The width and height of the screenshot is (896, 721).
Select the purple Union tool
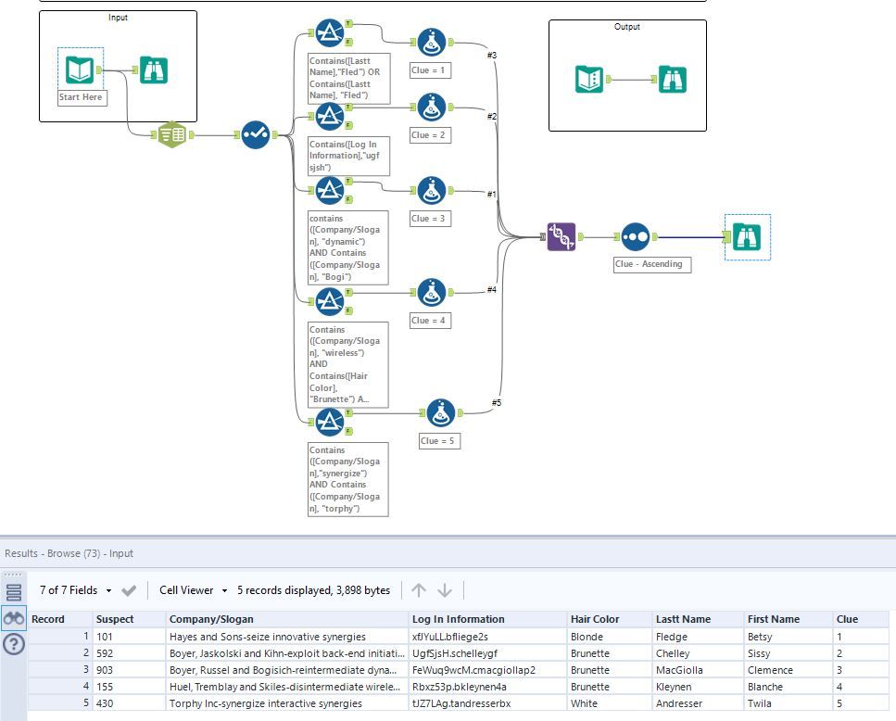[x=562, y=236]
